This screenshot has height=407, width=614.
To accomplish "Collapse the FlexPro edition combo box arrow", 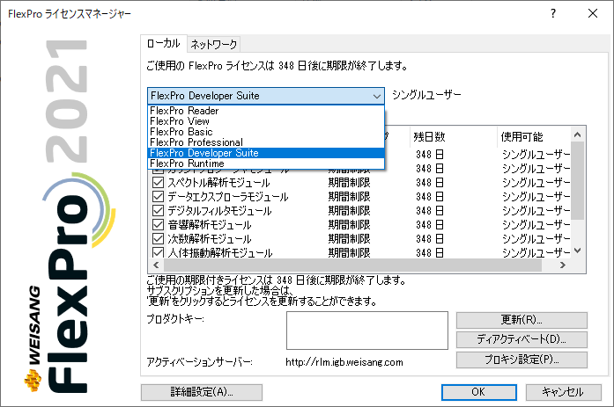I will pos(377,96).
